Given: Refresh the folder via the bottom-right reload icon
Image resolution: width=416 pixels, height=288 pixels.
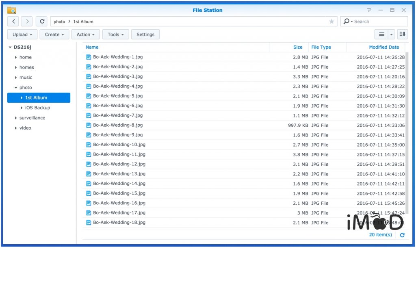Looking at the screenshot, I should click(402, 235).
